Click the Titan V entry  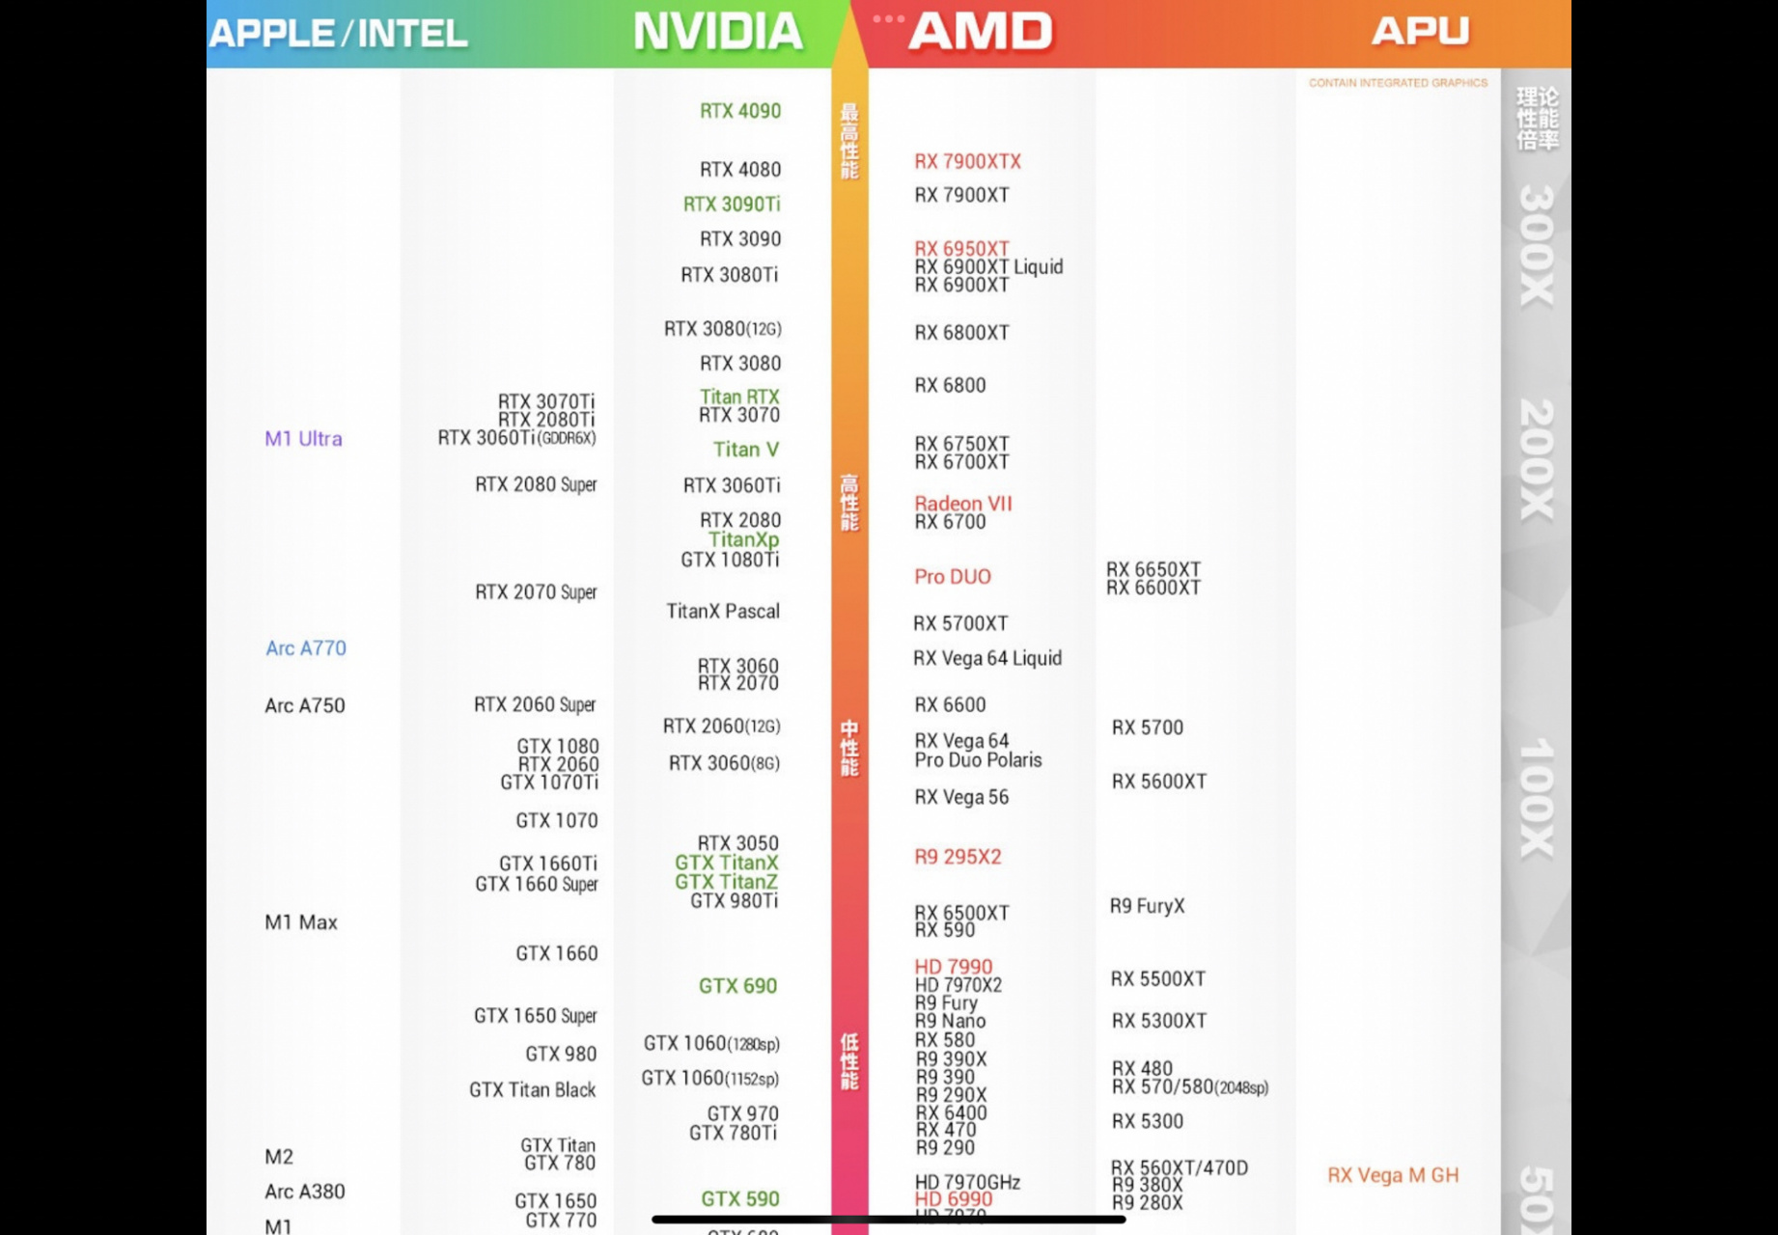pos(746,450)
